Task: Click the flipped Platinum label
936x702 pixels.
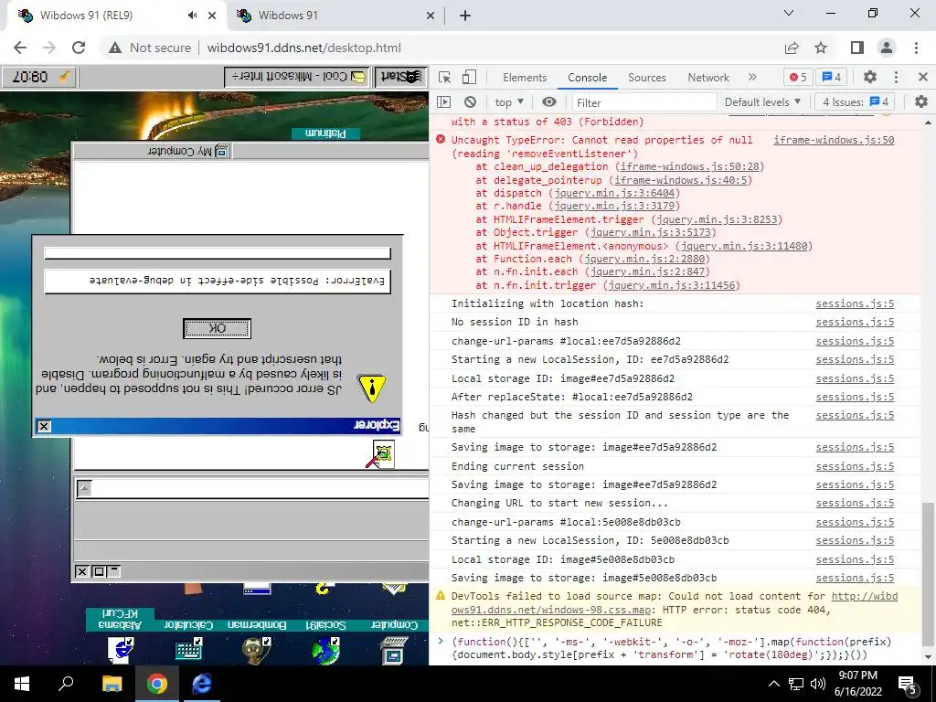Action: pos(325,133)
